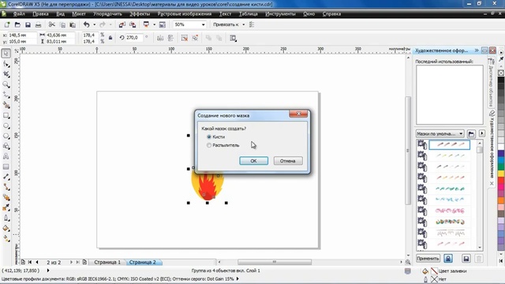505x284 pixels.
Task: Click the Применить button
Action: (428, 258)
